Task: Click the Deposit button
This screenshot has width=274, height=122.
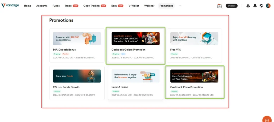Action: click(231, 6)
